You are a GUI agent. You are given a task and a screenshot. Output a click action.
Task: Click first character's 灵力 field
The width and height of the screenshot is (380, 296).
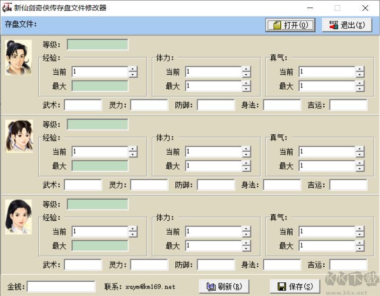pos(149,105)
